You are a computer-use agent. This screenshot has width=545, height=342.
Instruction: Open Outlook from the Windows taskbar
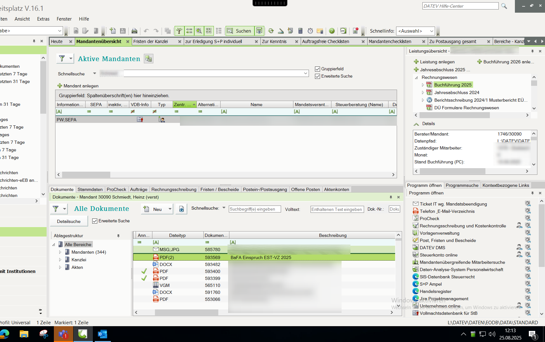tap(102, 334)
